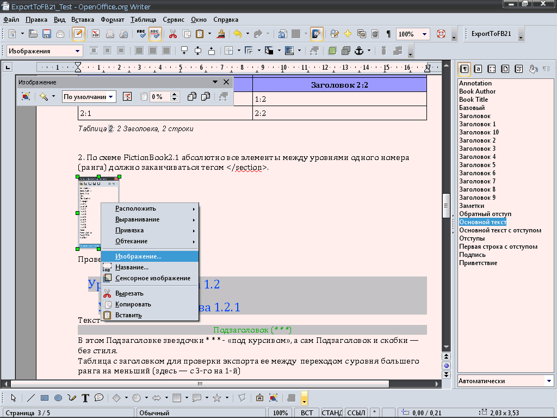
Task: Open the Таблица menu in menu bar
Action: (x=143, y=20)
